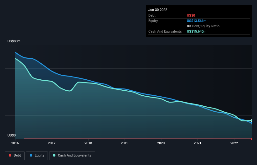The image size is (257, 165).
Task: Select the teal Cash endpoint marker
Action: tap(252, 121)
